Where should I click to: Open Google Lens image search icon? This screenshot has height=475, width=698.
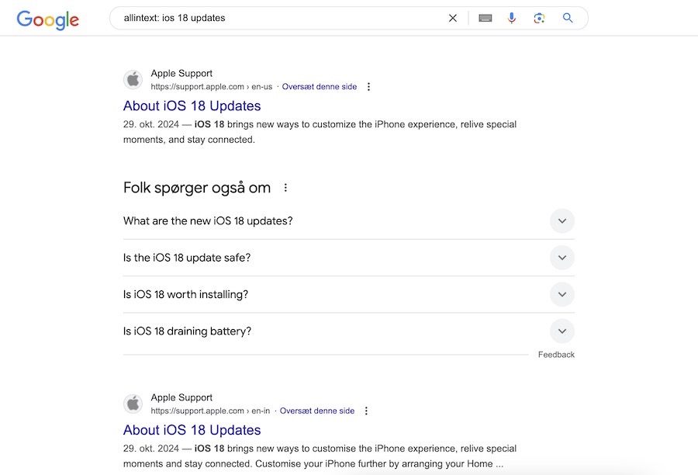click(x=539, y=17)
